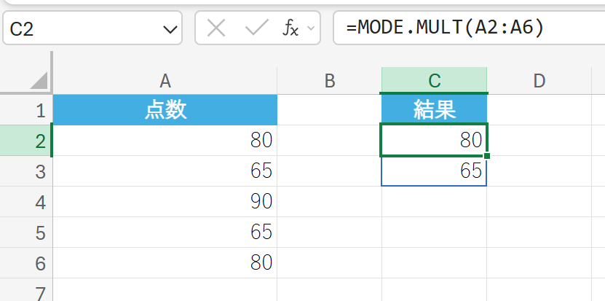Click the formula bar with MODE.MULT formula
This screenshot has height=301, width=605.
pyautogui.click(x=466, y=28)
